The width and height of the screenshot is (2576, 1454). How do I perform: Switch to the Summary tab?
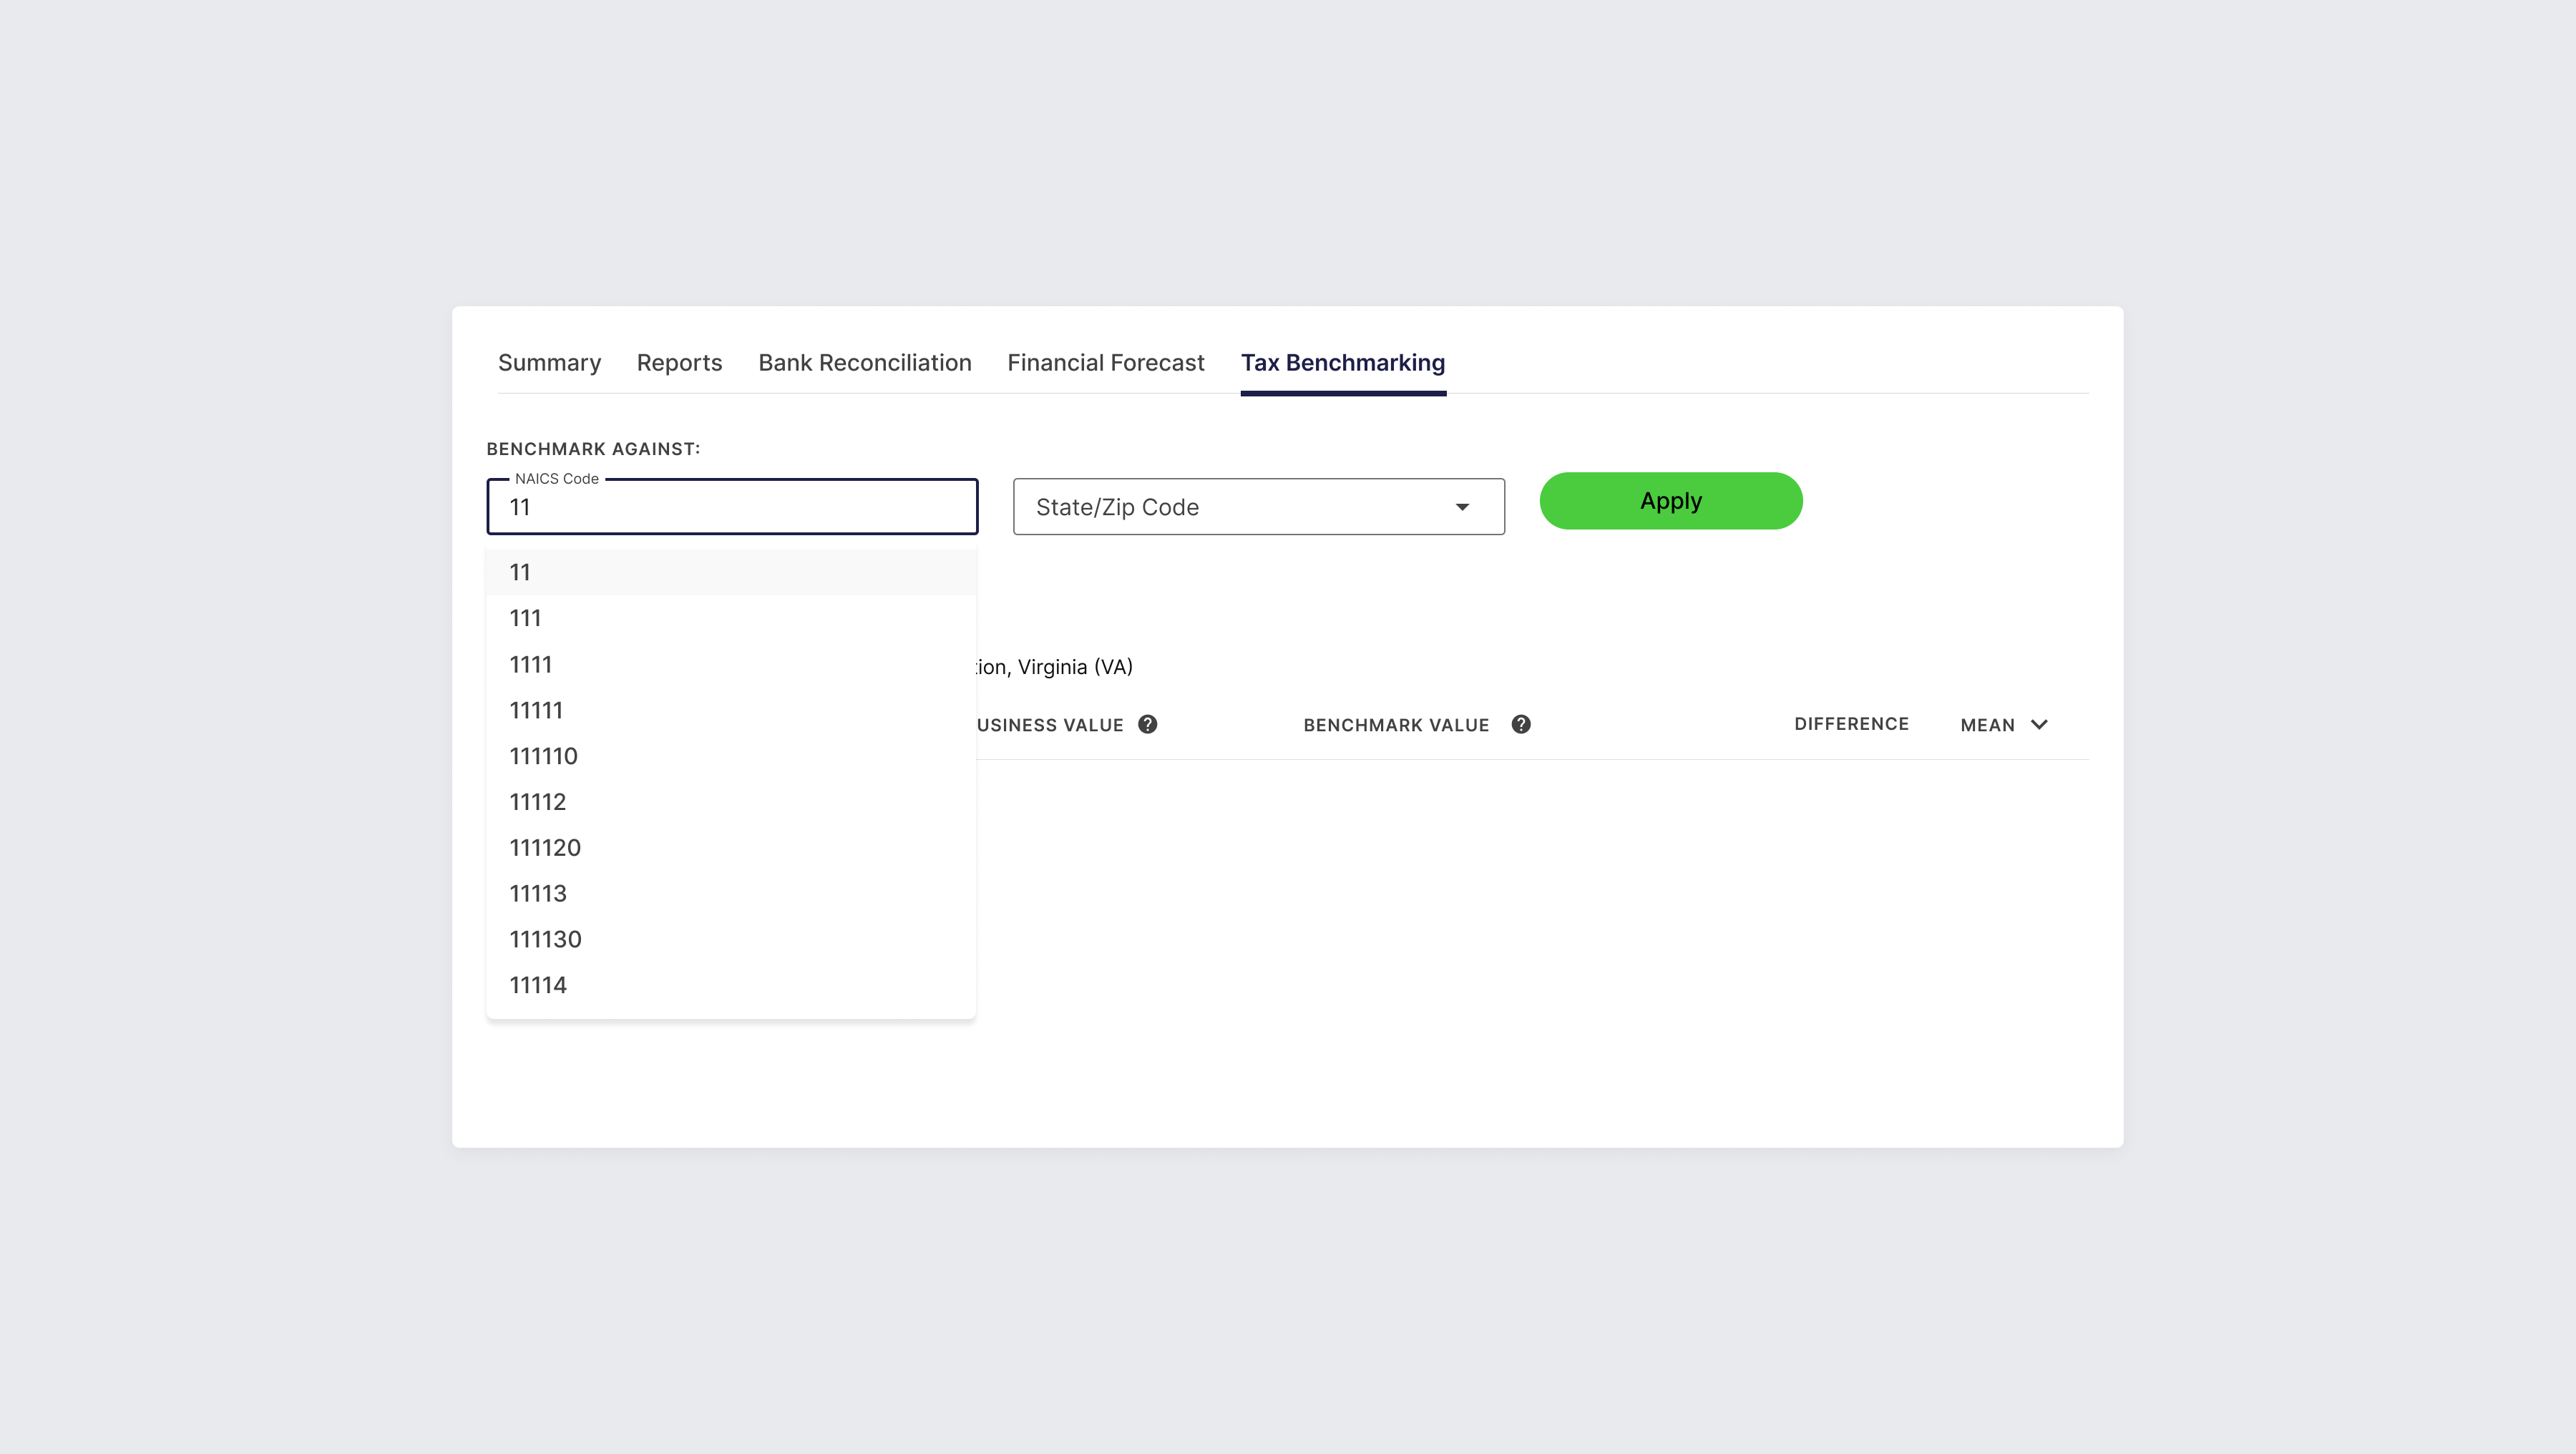(549, 363)
